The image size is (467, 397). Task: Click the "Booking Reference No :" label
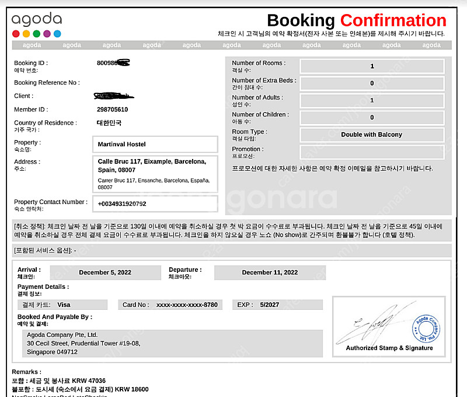point(47,82)
